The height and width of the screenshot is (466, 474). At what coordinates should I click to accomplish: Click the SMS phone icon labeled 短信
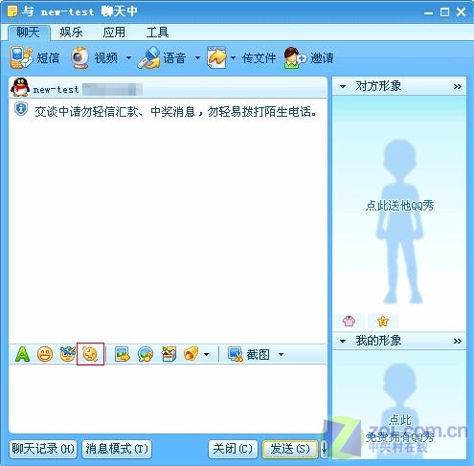tap(21, 57)
